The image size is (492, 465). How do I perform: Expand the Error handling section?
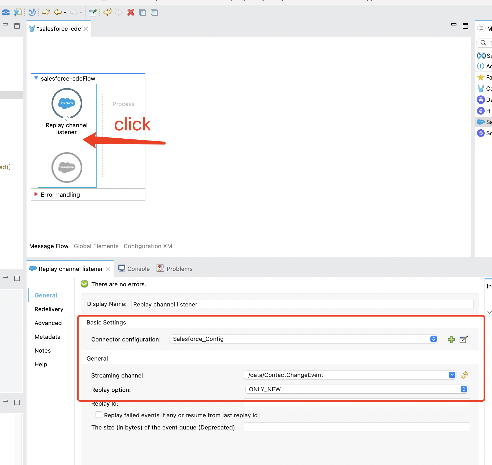[x=36, y=194]
